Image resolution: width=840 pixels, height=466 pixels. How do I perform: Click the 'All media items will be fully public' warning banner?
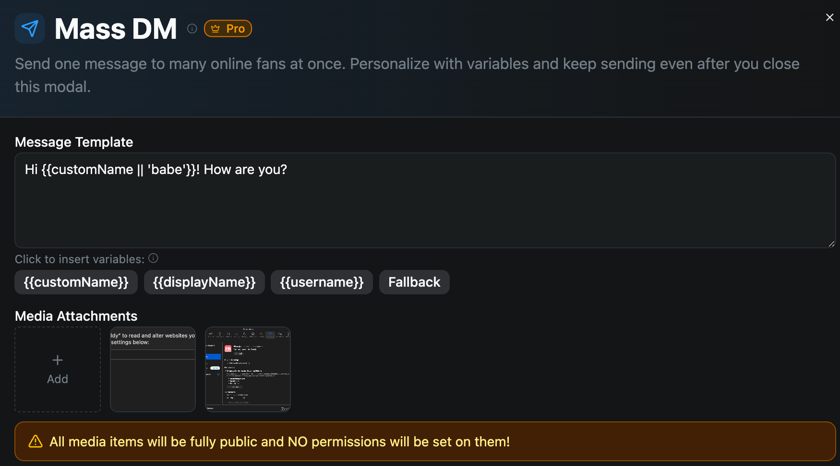[x=420, y=441]
